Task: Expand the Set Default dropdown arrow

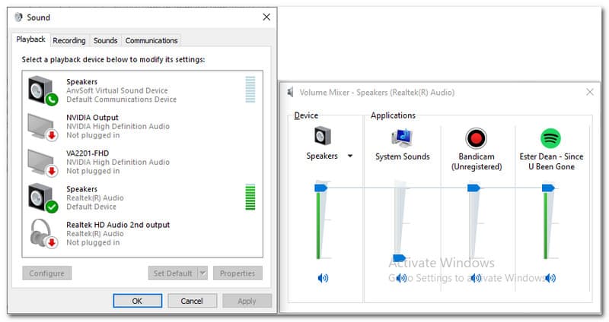Action: pos(202,273)
